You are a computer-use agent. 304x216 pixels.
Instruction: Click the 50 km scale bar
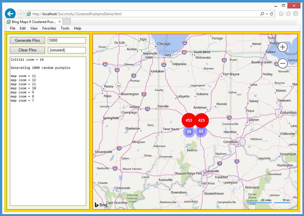(x=282, y=201)
